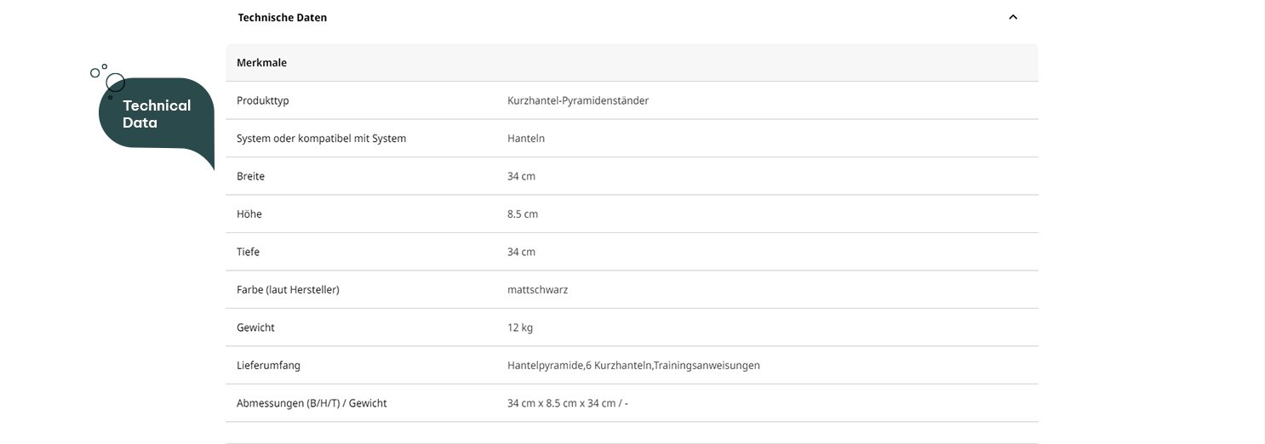Collapse the Technische Daten section chevron
Viewport: 1265px width, 444px height.
pos(1012,17)
